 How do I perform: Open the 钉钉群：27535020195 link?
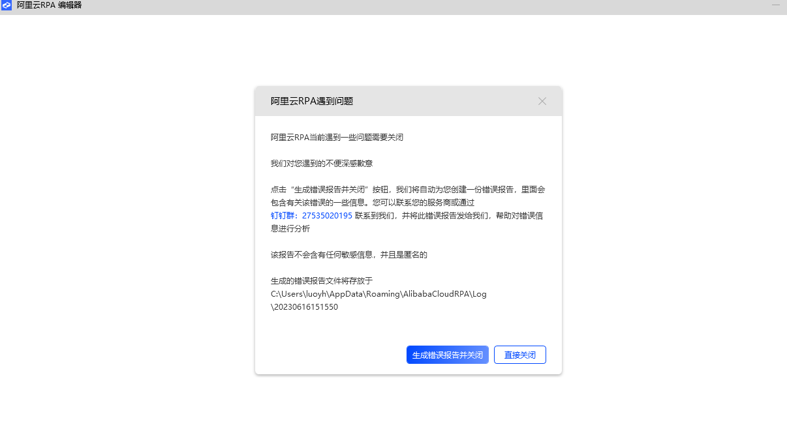[x=311, y=215]
